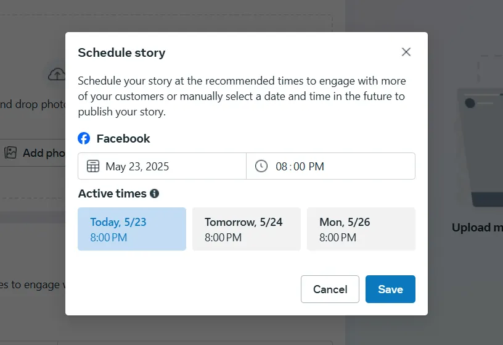
Task: Open the May 23, 2025 date picker
Action: click(162, 166)
